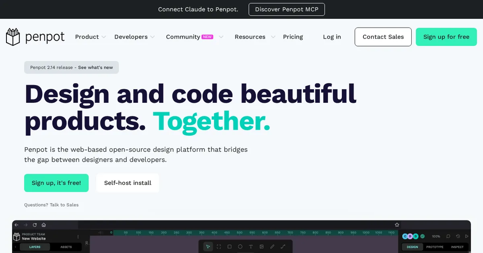483x253 pixels.
Task: Select the Text tool
Action: [x=251, y=247]
